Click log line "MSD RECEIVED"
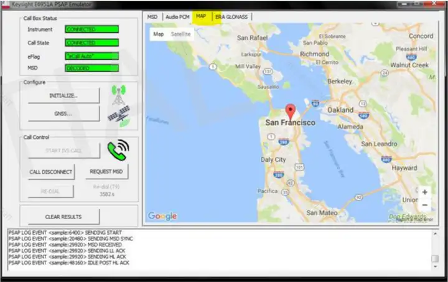This screenshot has width=448, height=282. 65,245
